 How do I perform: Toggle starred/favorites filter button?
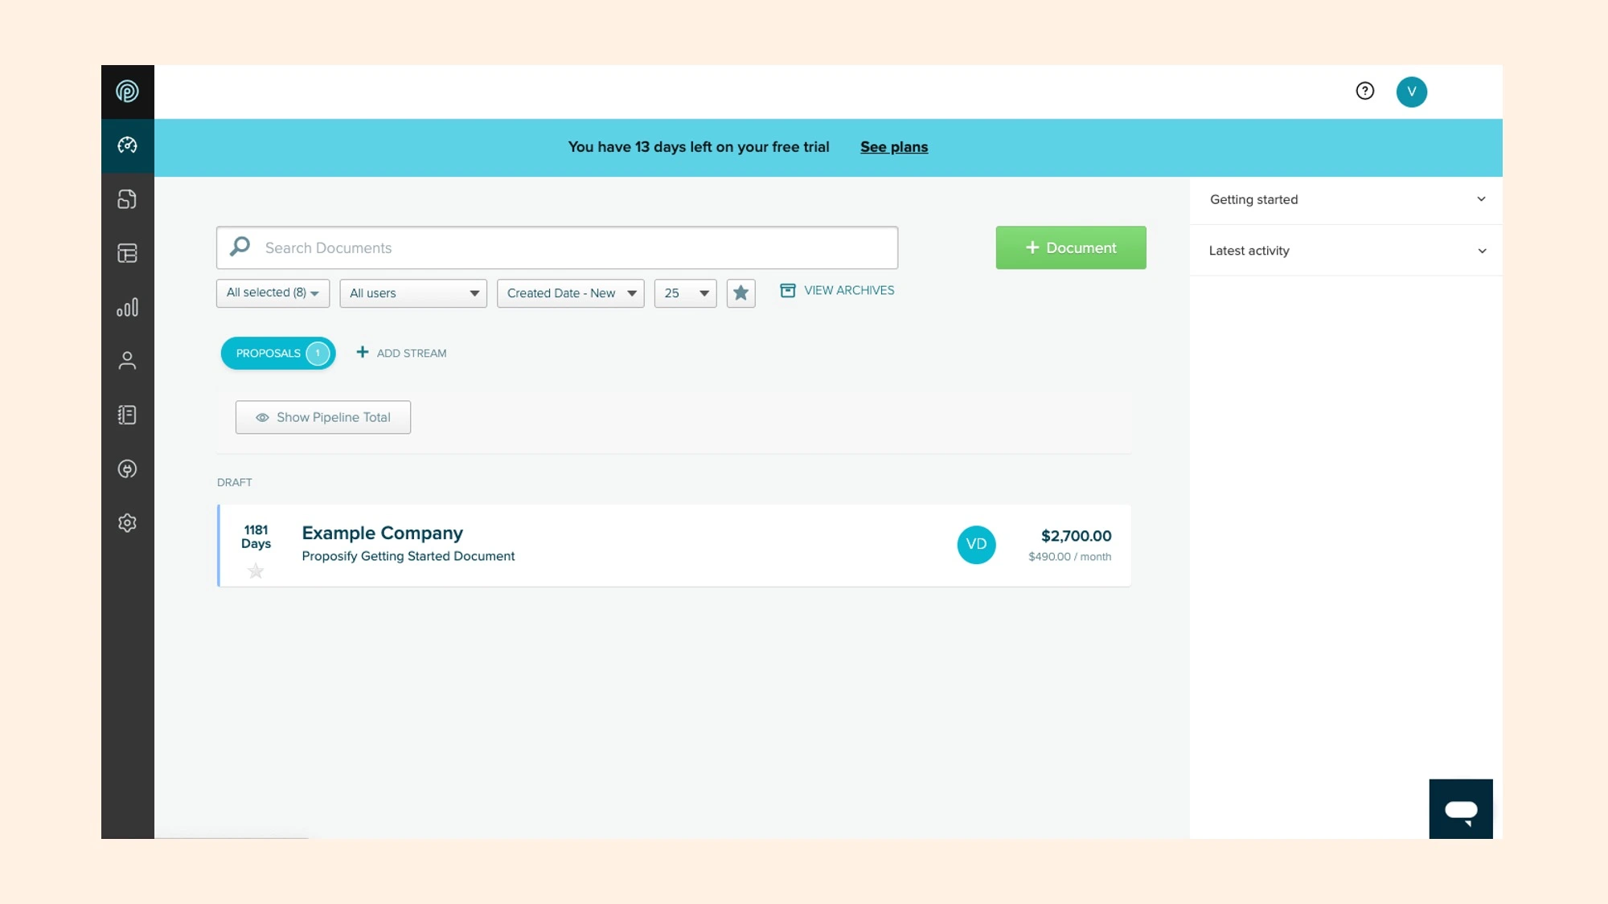point(741,292)
